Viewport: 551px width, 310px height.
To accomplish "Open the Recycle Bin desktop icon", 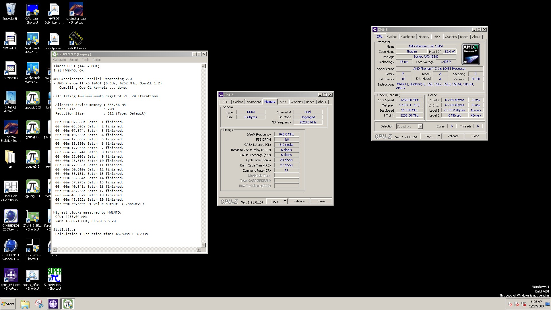I will coord(11,11).
